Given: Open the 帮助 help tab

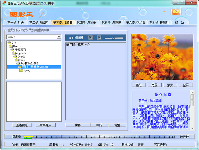Looking at the screenshot, I should [179, 22].
